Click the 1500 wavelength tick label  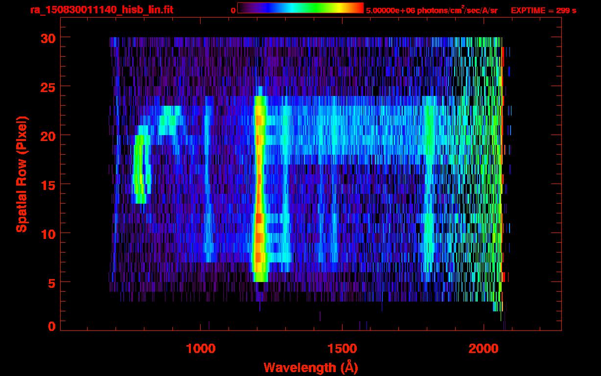pos(342,348)
